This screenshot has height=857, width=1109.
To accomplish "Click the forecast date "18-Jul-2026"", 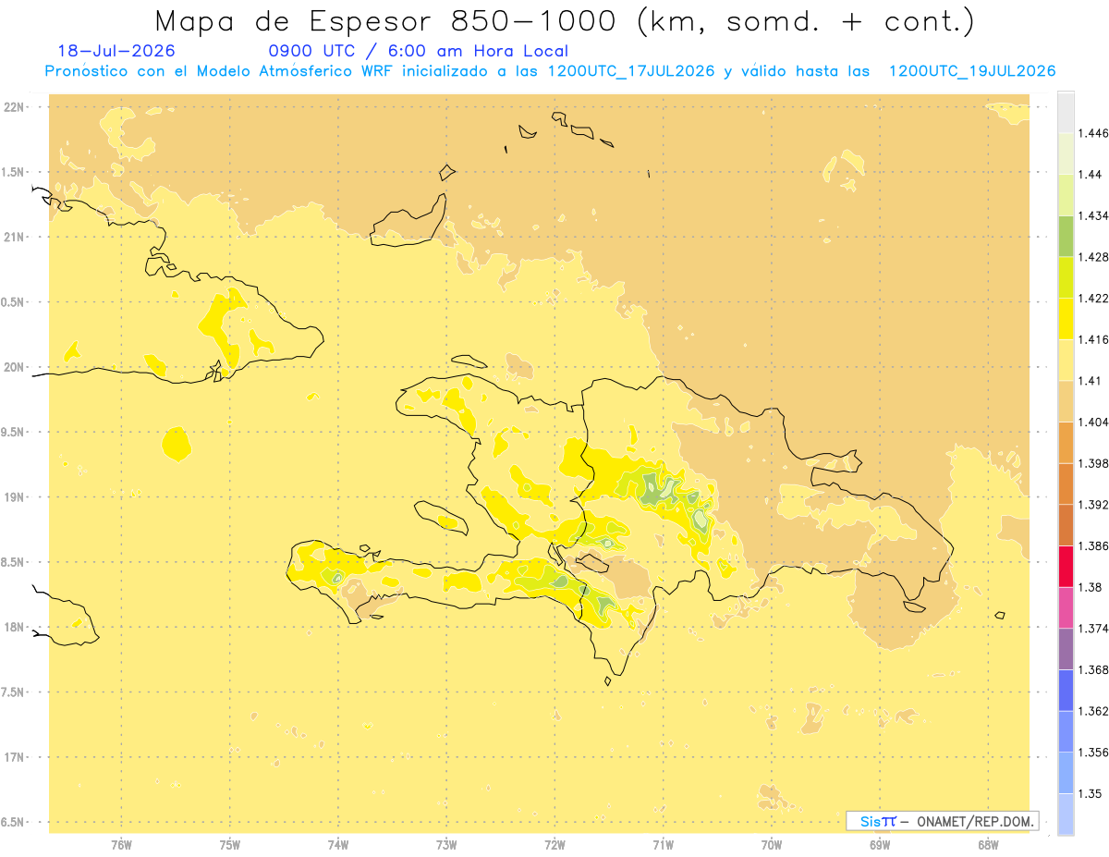I will tap(116, 52).
